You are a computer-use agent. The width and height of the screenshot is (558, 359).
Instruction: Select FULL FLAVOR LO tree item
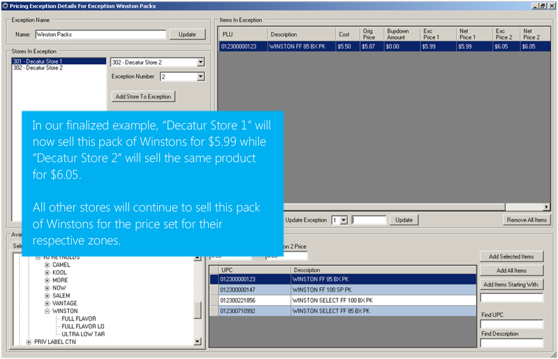[83, 326]
